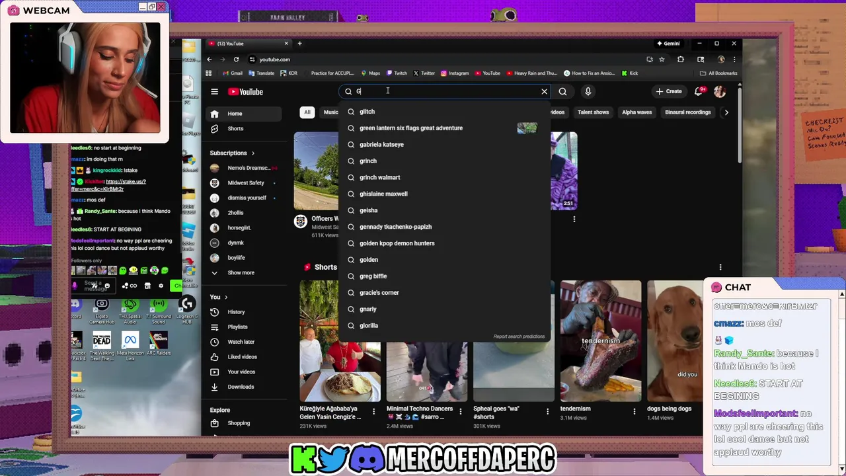
Task: Open Gemini in browser title bar
Action: (668, 44)
